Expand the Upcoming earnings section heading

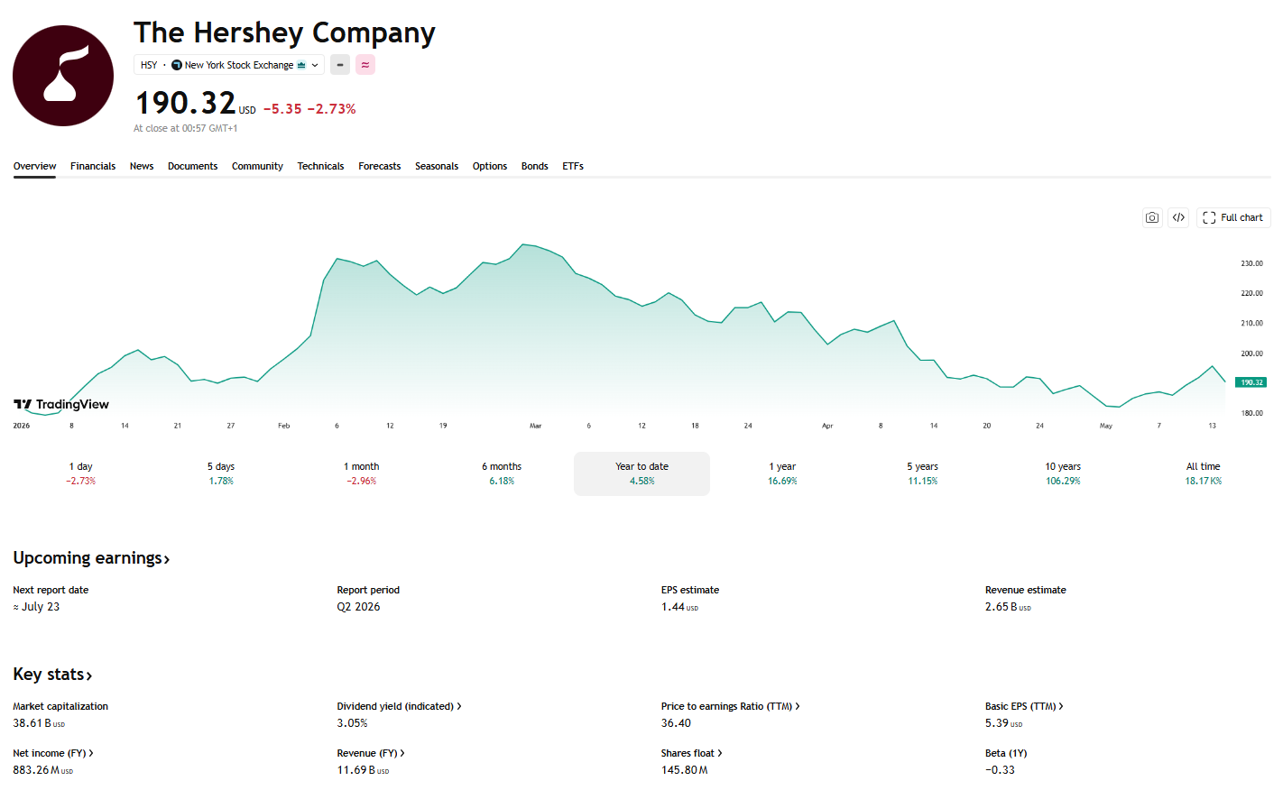tap(91, 558)
